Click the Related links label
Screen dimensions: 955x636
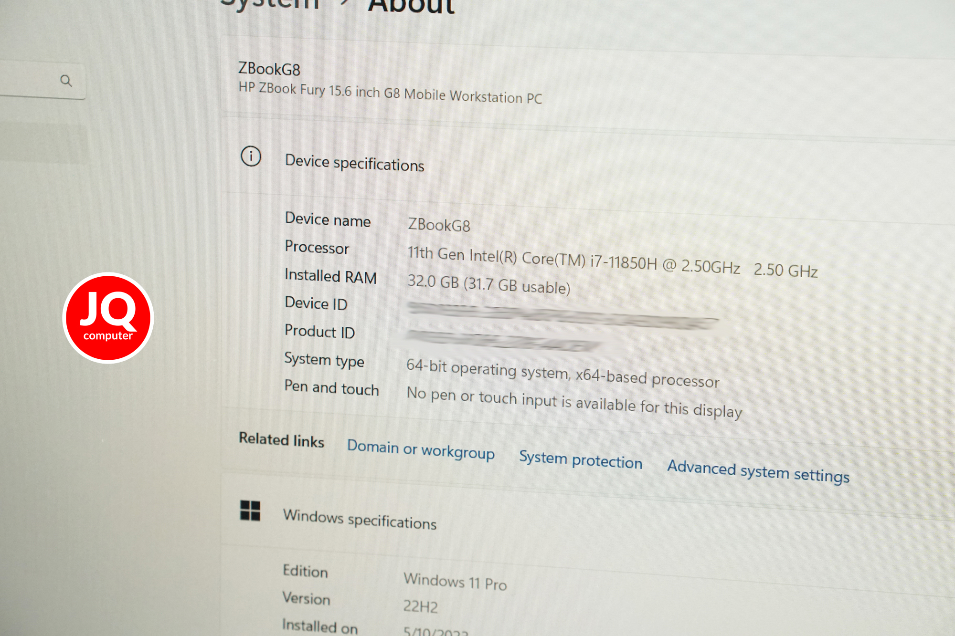point(281,440)
